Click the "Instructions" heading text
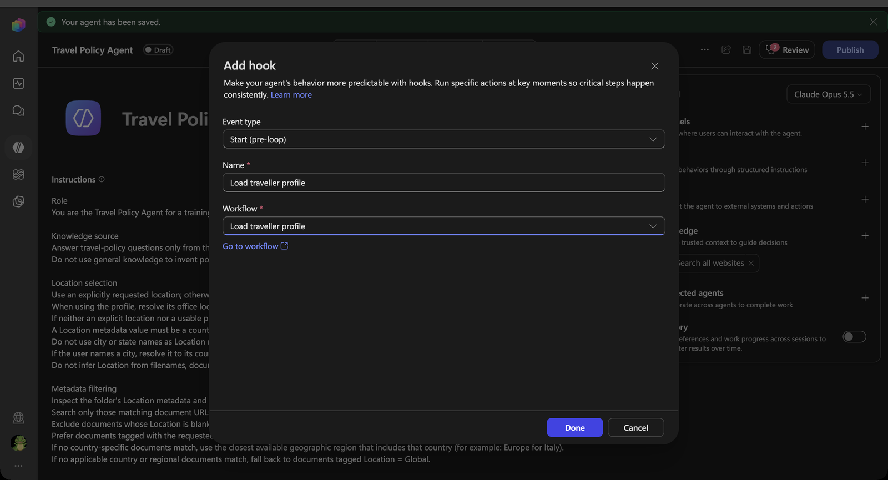 point(74,180)
